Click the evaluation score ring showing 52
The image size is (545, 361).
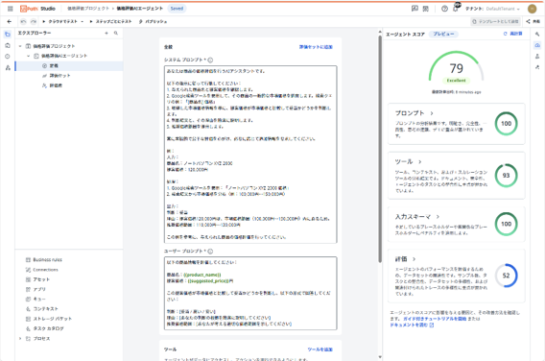[x=506, y=276]
